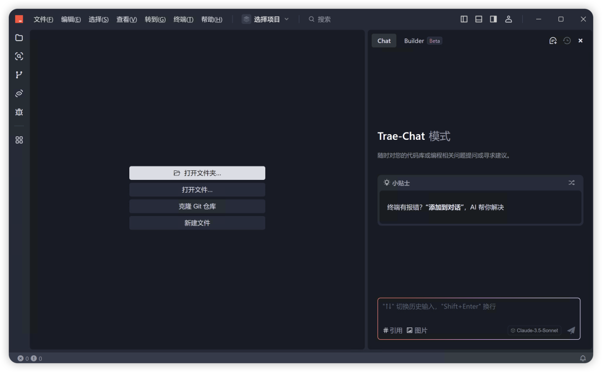Screen dimensions: 602x372
Task: Toggle the right AI sidebar layout
Action: click(493, 19)
